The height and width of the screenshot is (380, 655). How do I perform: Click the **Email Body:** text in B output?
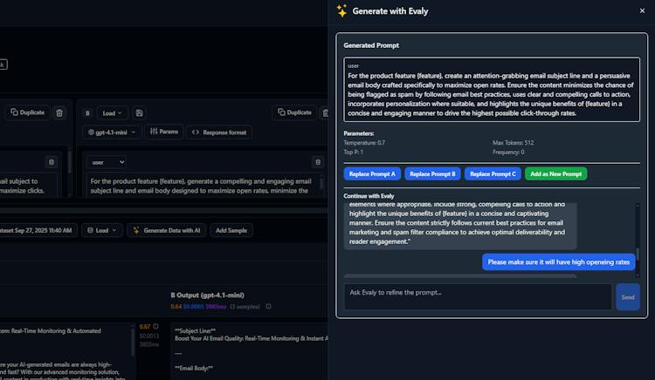194,368
